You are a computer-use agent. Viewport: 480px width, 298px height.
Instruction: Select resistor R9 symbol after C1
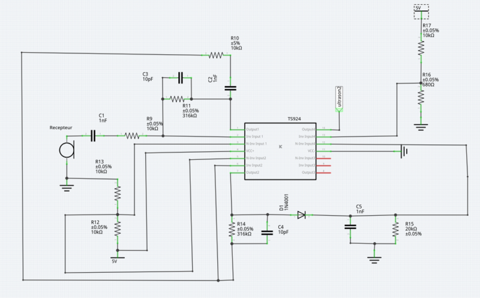click(x=133, y=136)
